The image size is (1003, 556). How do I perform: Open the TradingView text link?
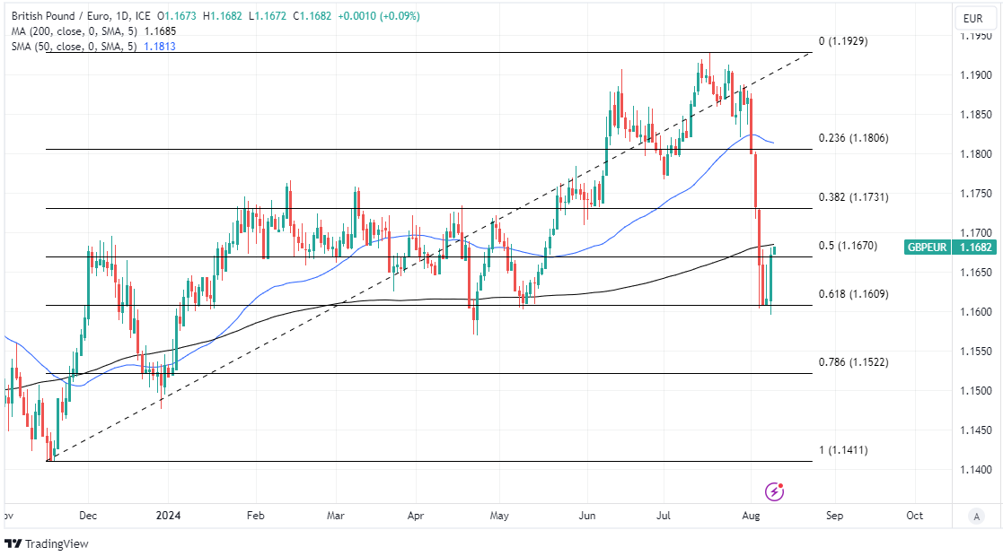pos(57,543)
